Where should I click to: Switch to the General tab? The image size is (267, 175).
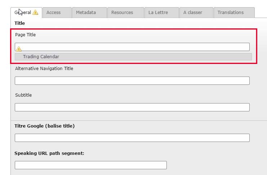26,12
